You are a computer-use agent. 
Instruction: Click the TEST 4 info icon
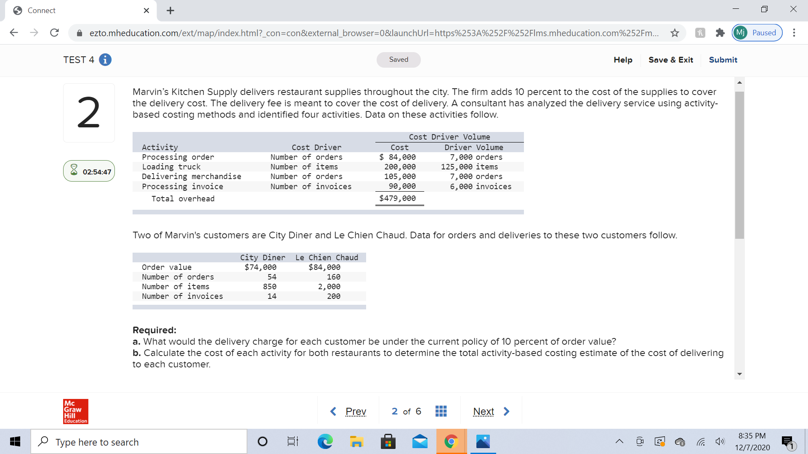[x=105, y=60]
